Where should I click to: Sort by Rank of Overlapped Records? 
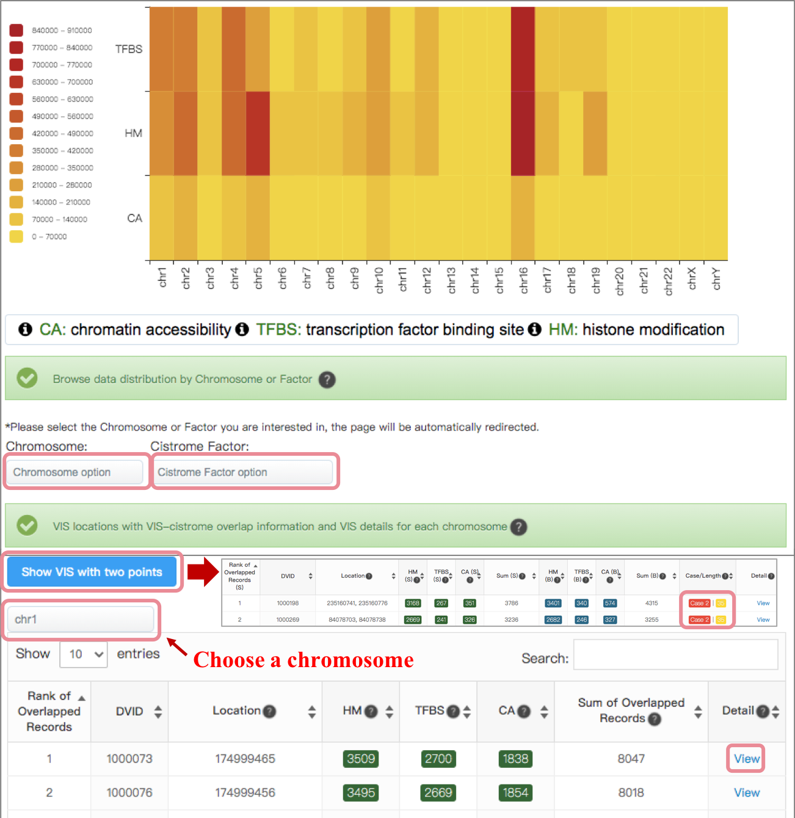coord(82,698)
